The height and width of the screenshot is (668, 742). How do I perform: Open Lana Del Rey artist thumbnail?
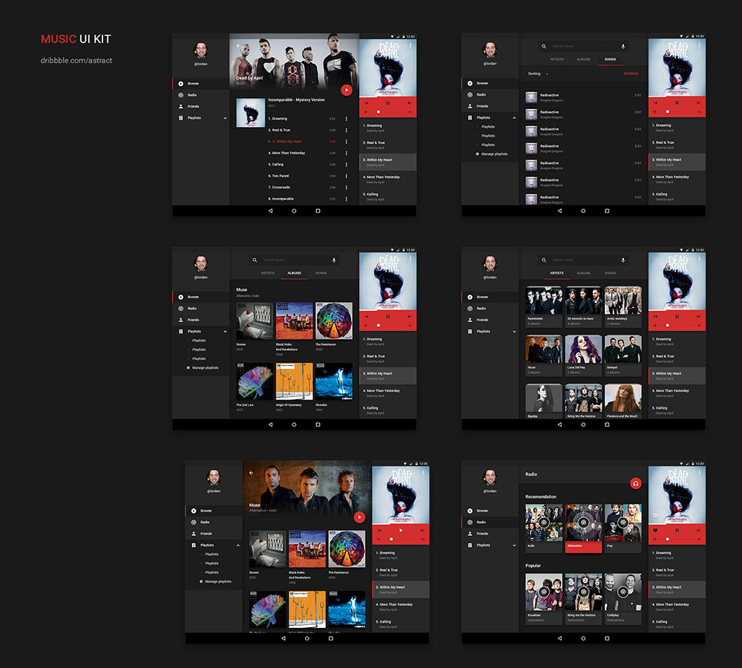(x=583, y=349)
